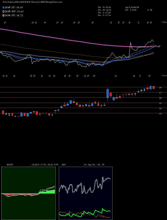Click the blue DOW ST legend swatch
Screen dimensions: 167x220
4,7
